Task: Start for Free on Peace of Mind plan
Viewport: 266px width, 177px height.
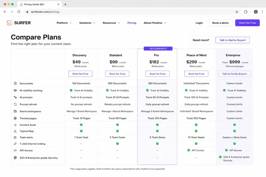Action: coord(196,74)
